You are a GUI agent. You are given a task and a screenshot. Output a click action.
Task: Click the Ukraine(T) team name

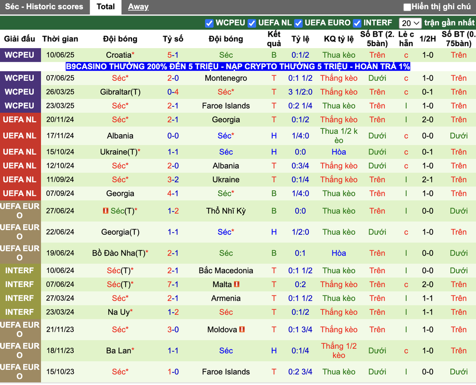[x=119, y=152]
